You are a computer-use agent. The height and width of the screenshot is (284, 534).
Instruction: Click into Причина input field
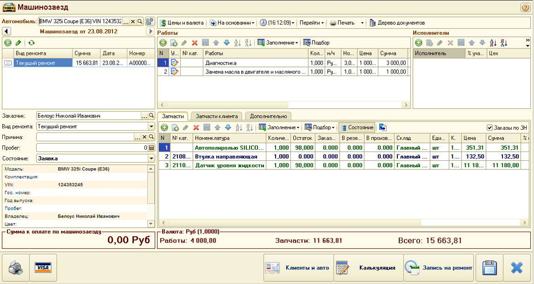[x=85, y=137]
